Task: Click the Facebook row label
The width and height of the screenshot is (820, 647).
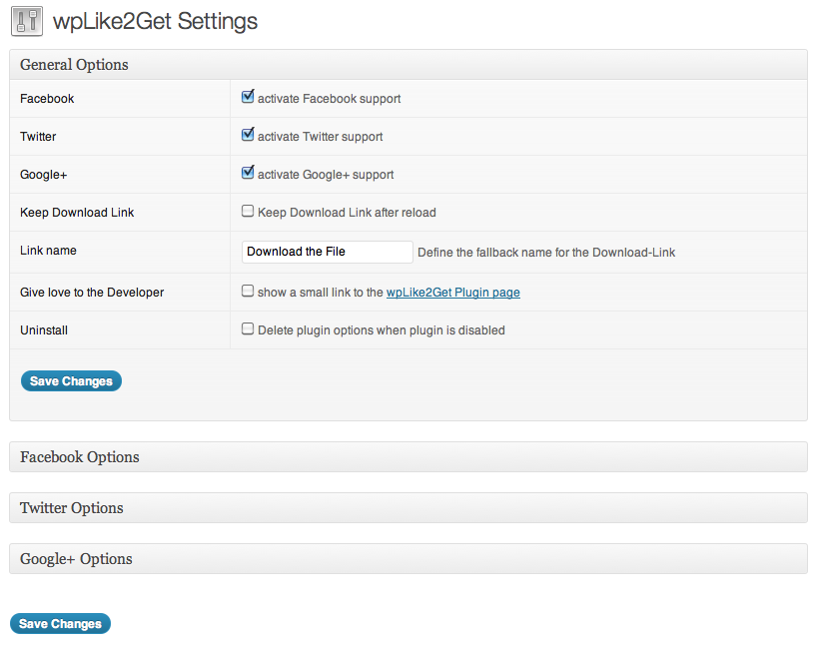Action: pyautogui.click(x=47, y=99)
